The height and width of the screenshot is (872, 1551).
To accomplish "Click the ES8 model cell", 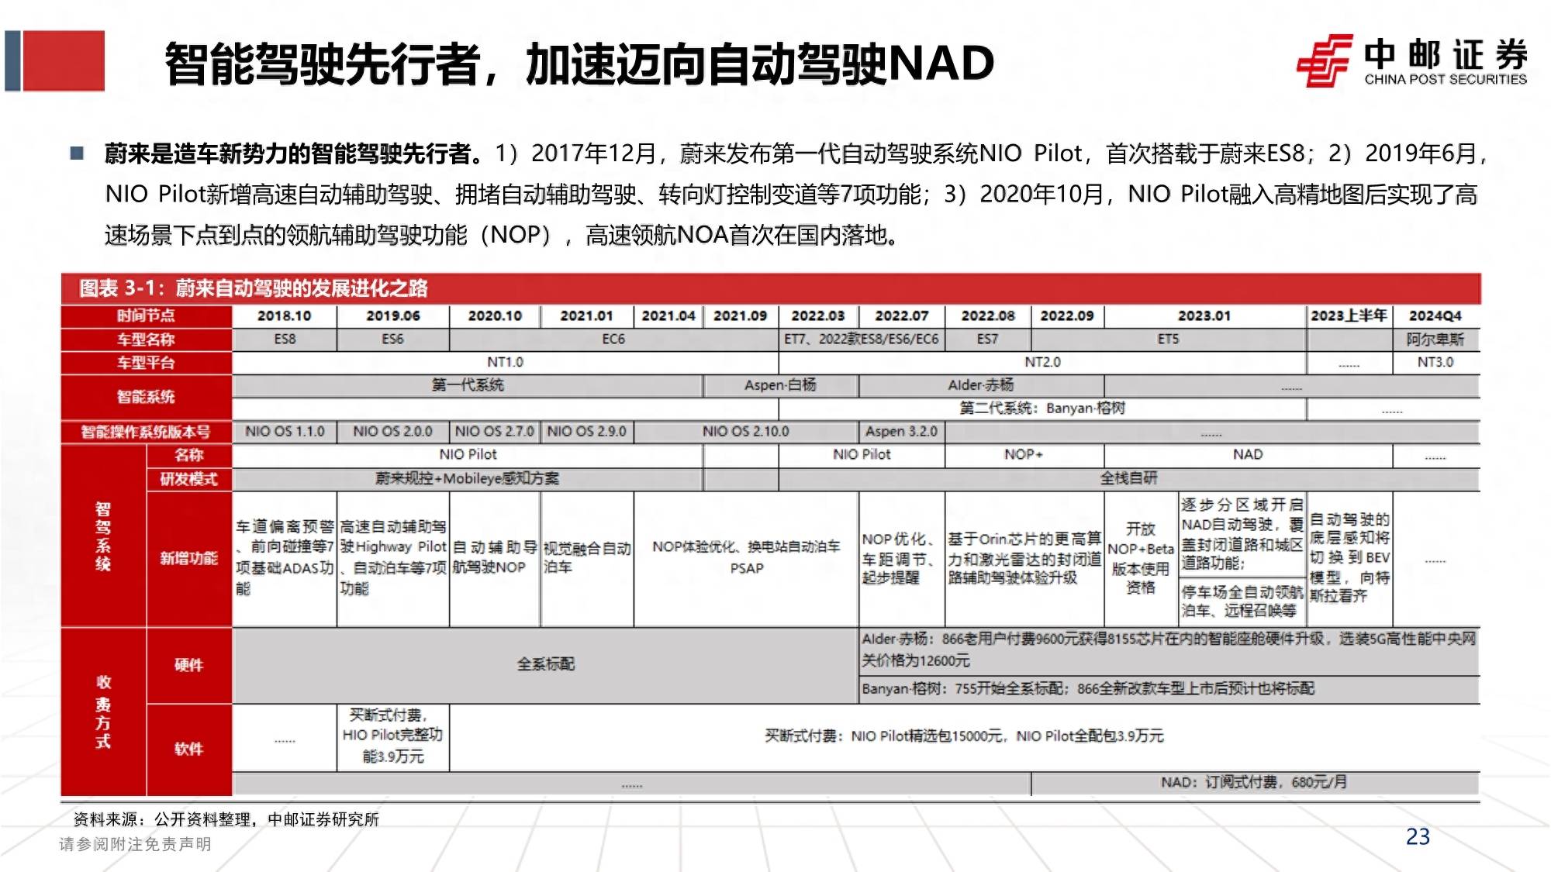I will point(285,339).
